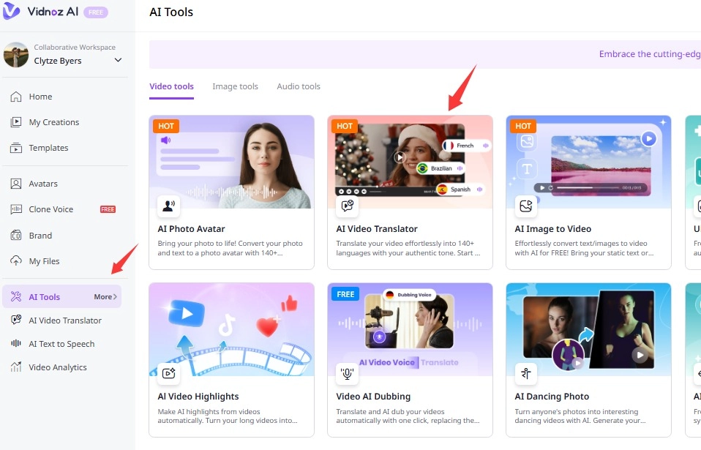Click the My Files upload icon
This screenshot has width=701, height=450.
pos(15,261)
